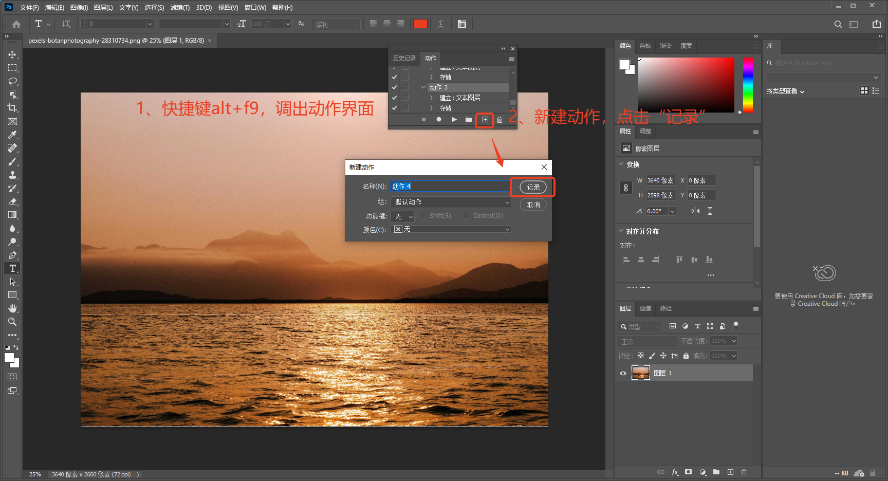Click the begin recording circle in Actions panel
888x481 pixels.
(439, 119)
